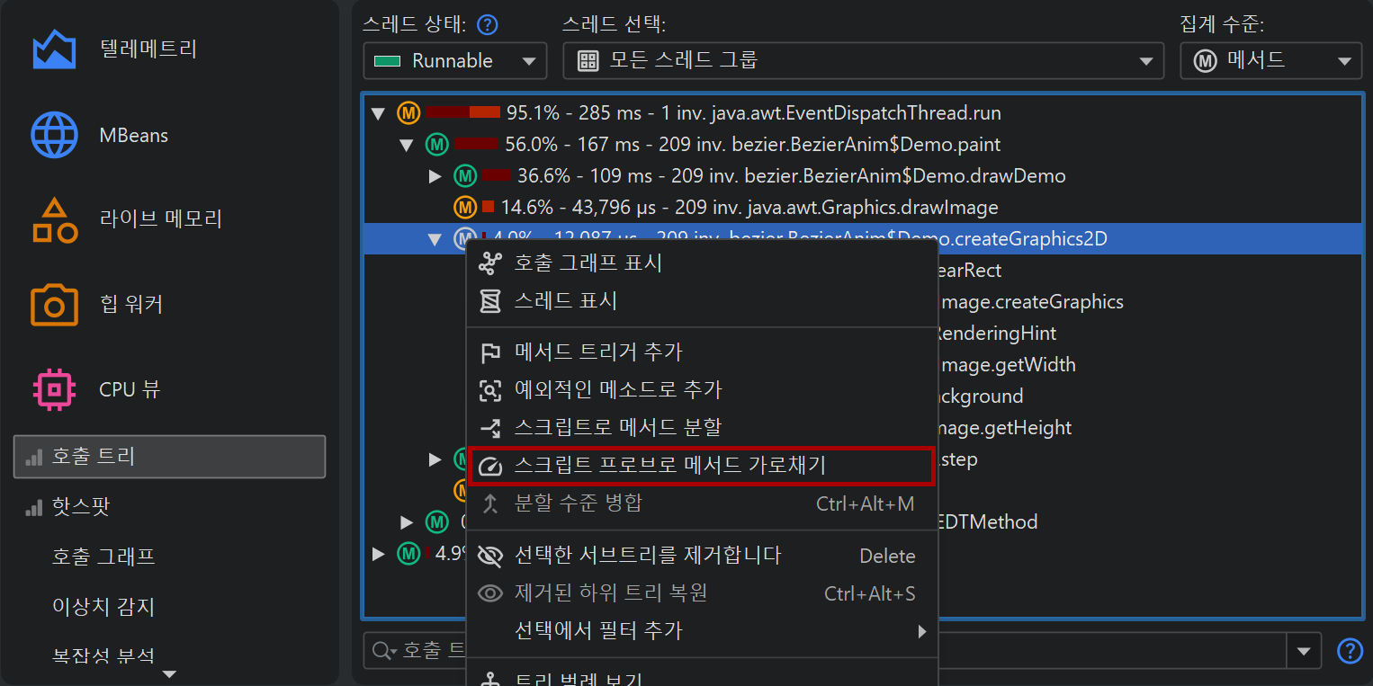Select 예외적인 메소드로 추가 in the context menu
This screenshot has width=1373, height=686.
click(702, 389)
